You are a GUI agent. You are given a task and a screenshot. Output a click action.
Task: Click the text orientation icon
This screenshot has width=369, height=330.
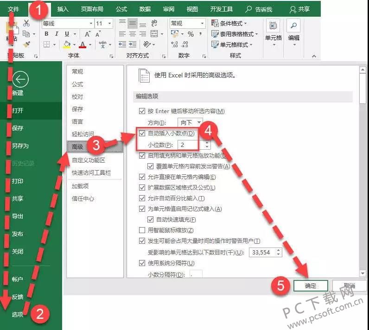point(147,44)
